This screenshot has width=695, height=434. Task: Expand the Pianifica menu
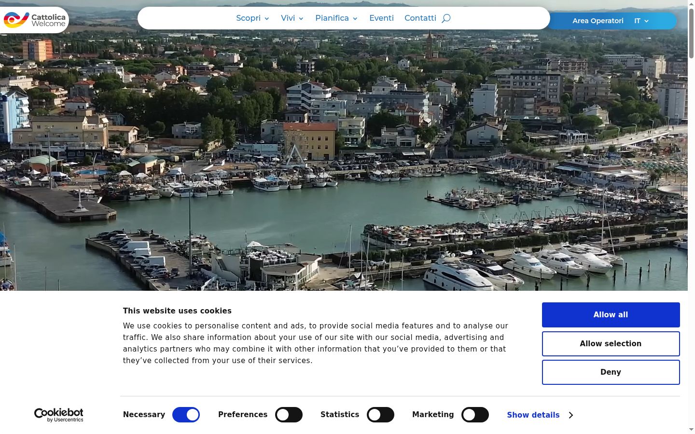point(336,18)
